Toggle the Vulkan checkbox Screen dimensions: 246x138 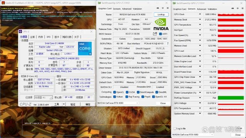(115, 97)
